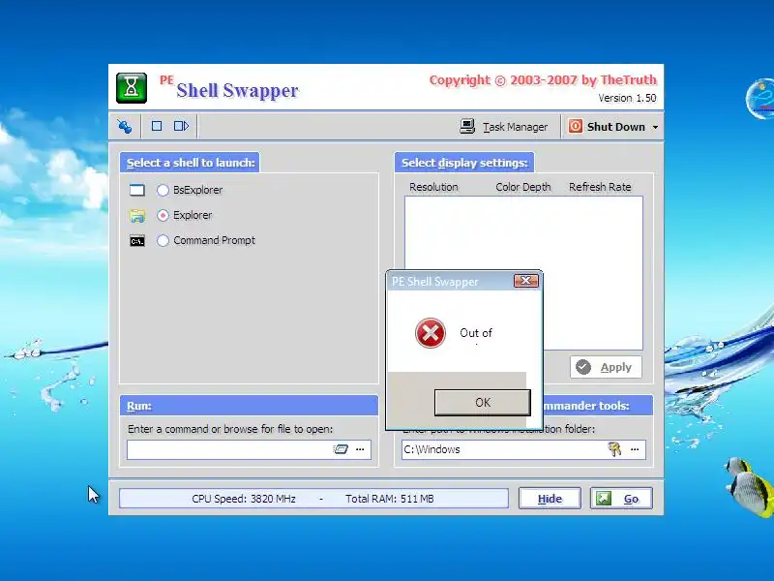Click the 'Select display settings' header
Screen dimensions: 774x581
[464, 163]
